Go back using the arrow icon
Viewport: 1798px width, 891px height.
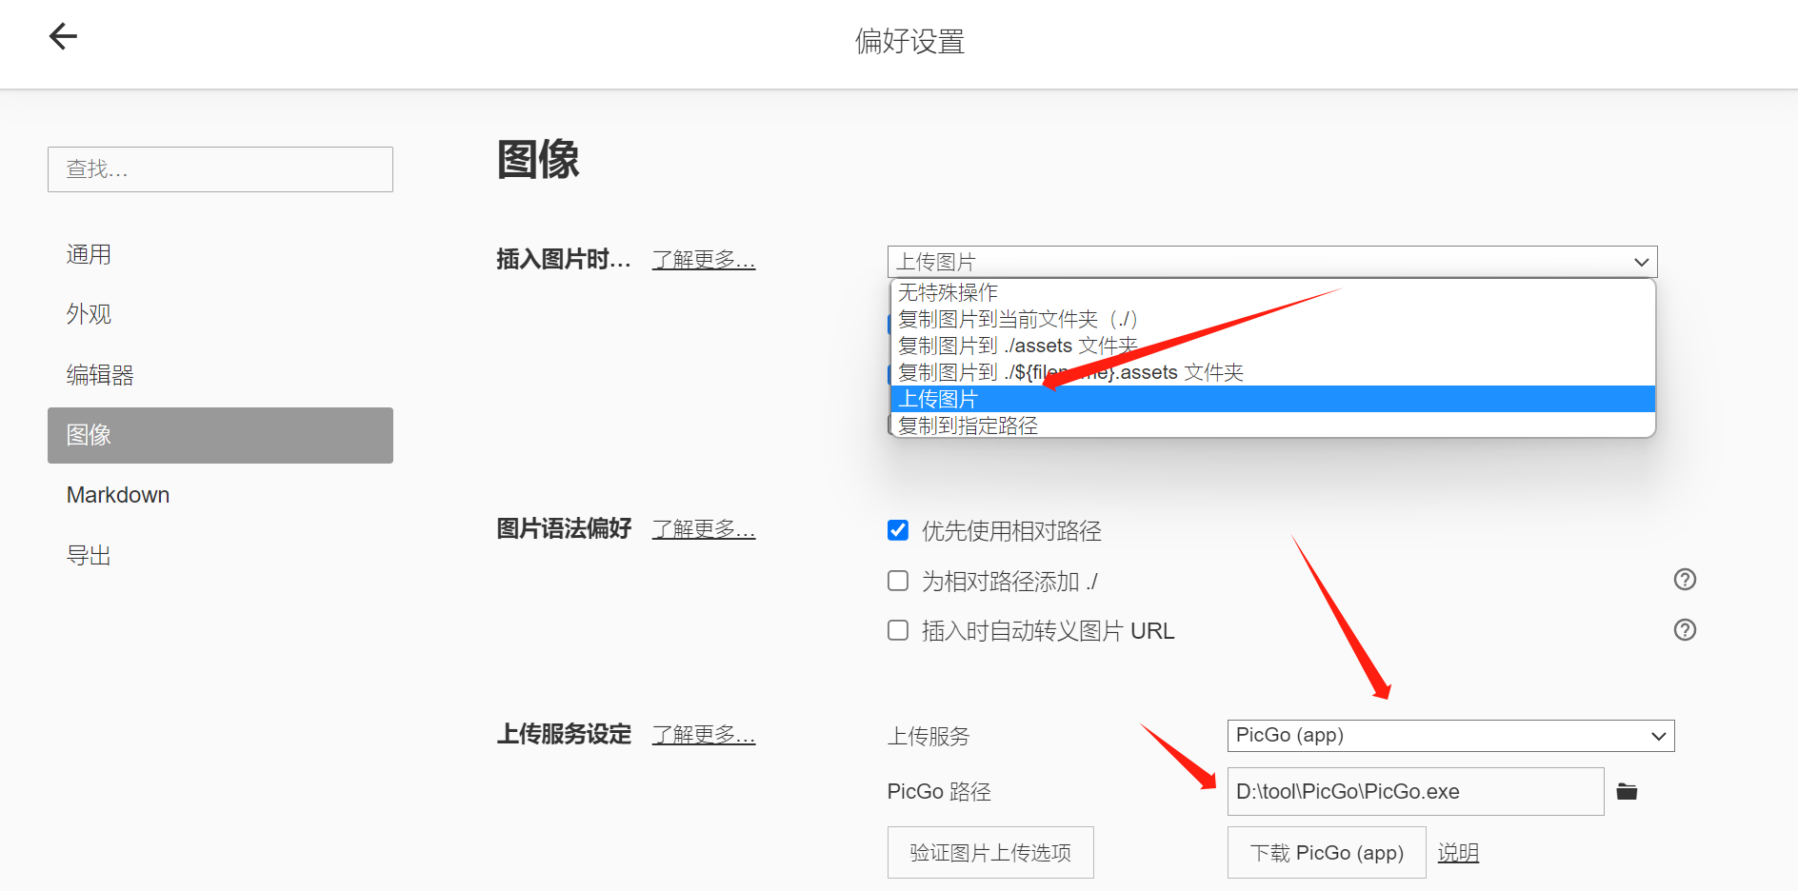pos(63,37)
